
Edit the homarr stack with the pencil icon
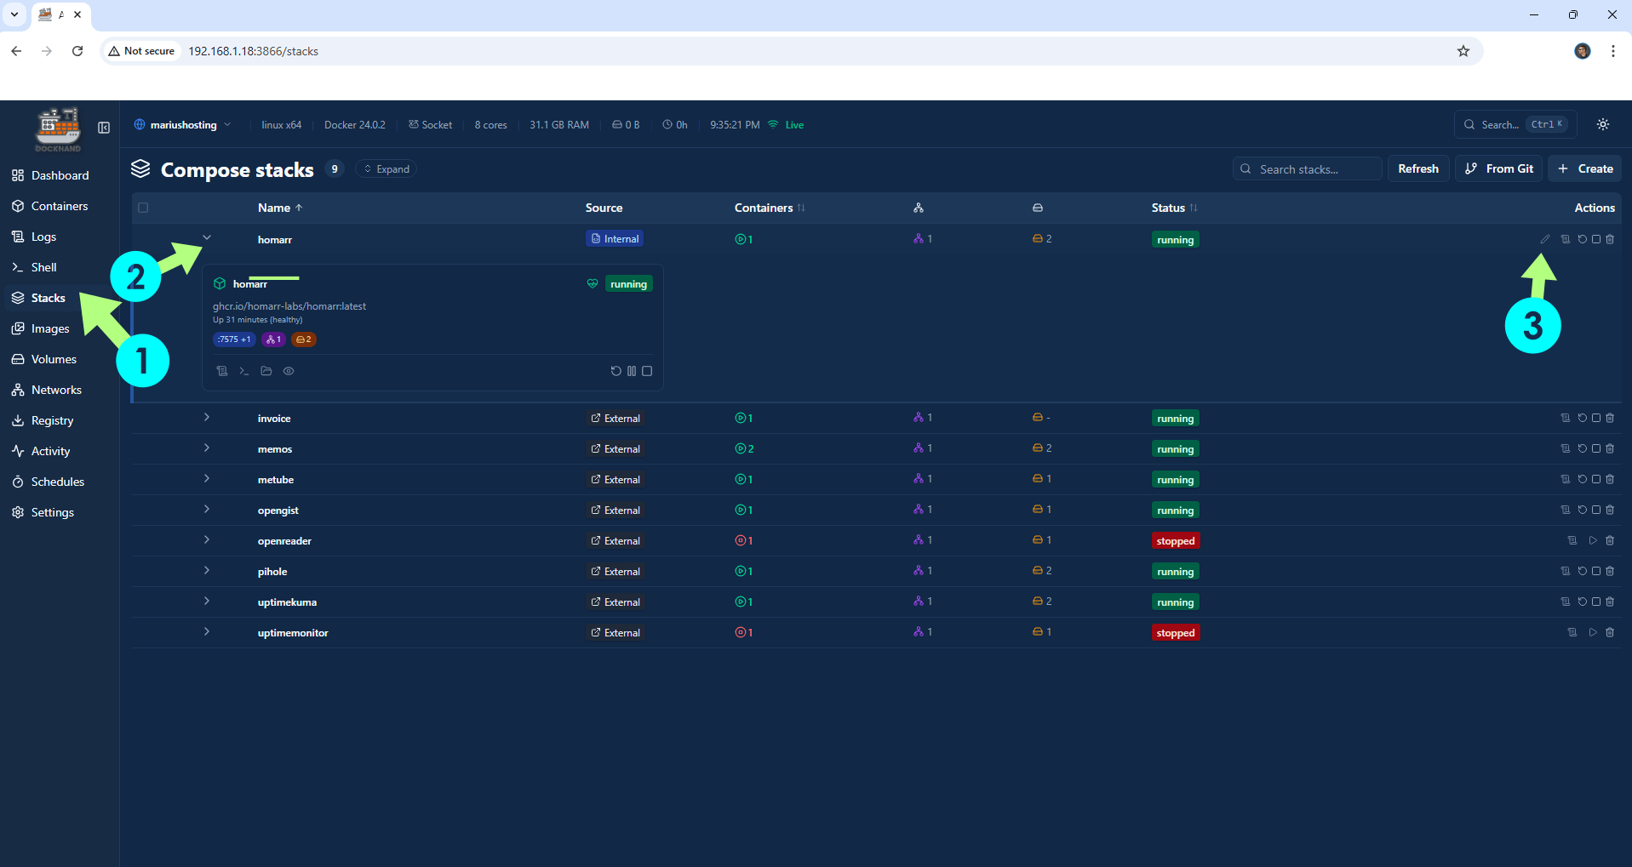coord(1545,239)
